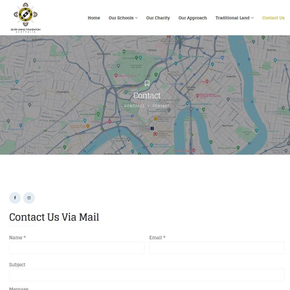This screenshot has height=290, width=290.
Task: Open the Our Schools menu
Action: [121, 18]
